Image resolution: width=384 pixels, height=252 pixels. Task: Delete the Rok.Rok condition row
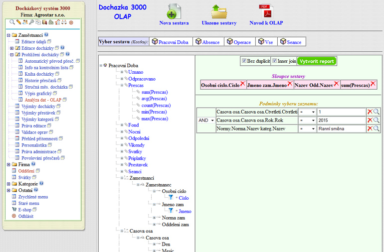point(370,120)
